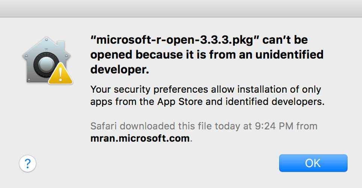Click the OK button to dismiss
Image resolution: width=362 pixels, height=188 pixels.
click(x=313, y=163)
